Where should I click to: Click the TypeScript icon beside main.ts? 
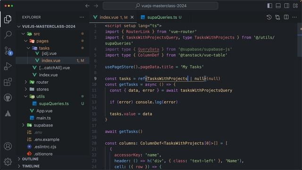click(32, 118)
